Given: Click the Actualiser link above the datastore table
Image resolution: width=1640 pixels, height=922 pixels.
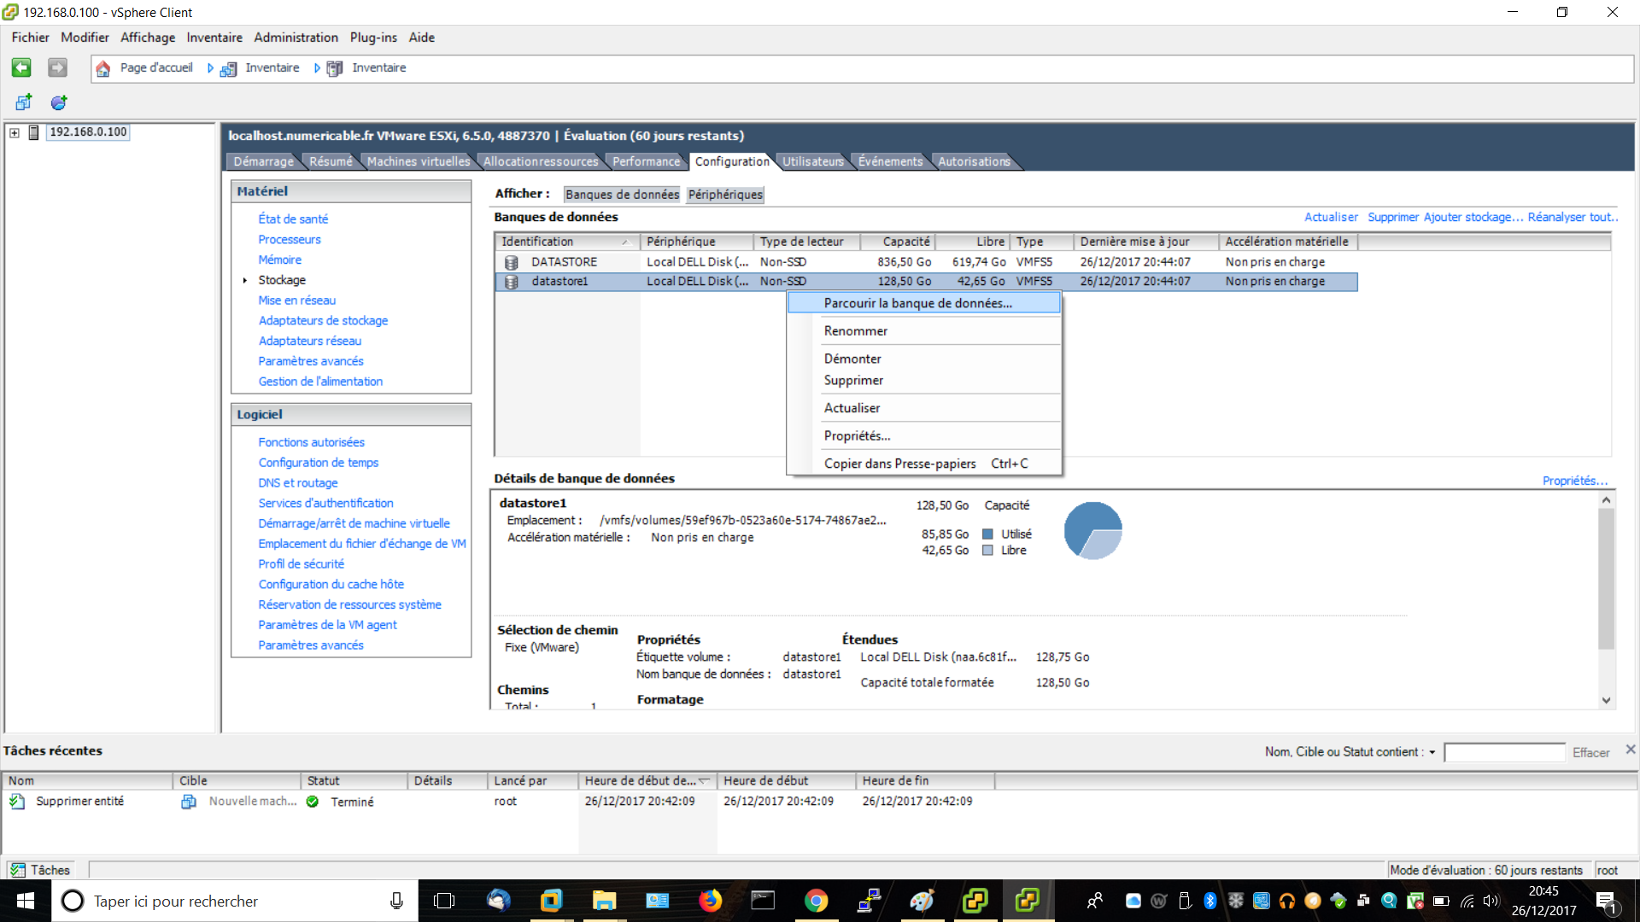Looking at the screenshot, I should click(x=1331, y=218).
